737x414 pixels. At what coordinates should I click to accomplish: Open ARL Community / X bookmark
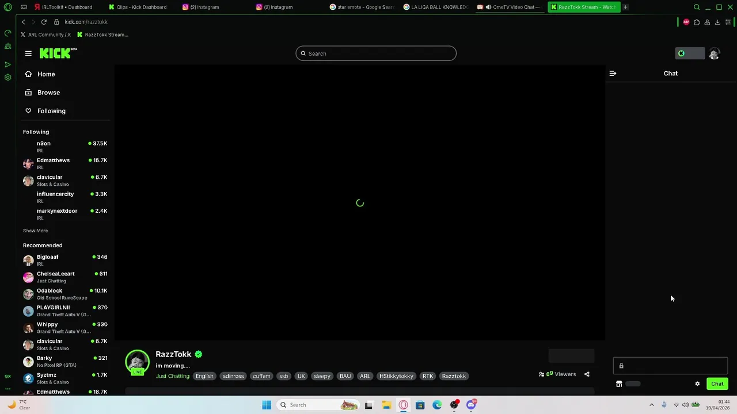(45, 34)
